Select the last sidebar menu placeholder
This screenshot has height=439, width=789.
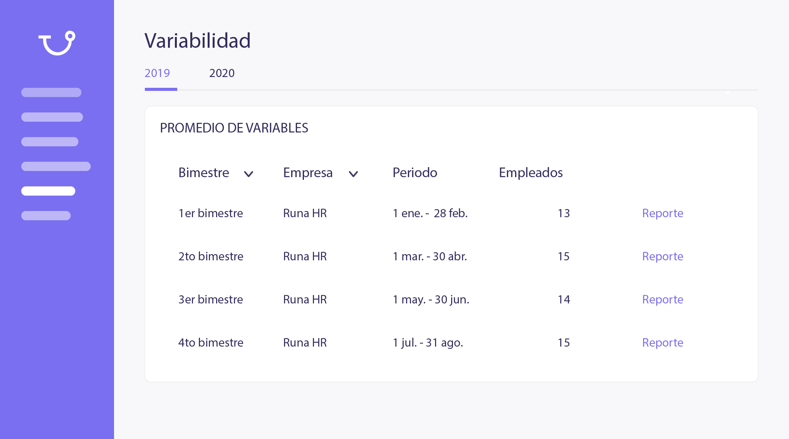(x=46, y=216)
